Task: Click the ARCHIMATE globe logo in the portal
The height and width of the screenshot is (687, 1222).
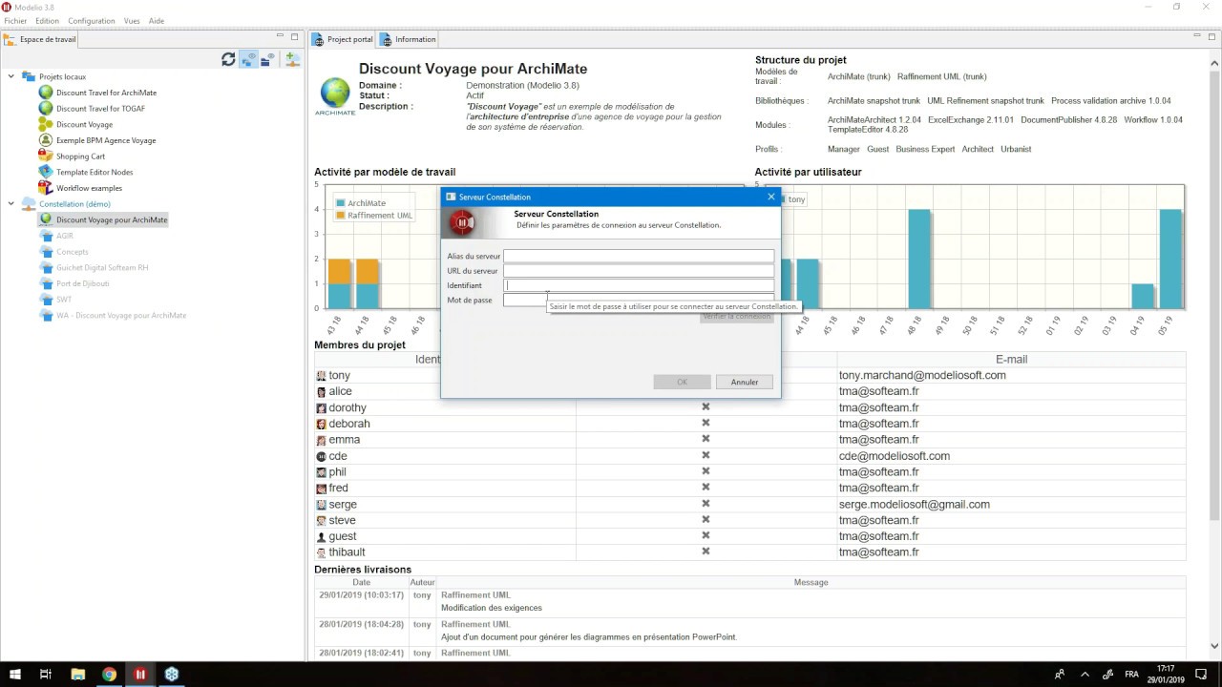Action: pyautogui.click(x=335, y=94)
